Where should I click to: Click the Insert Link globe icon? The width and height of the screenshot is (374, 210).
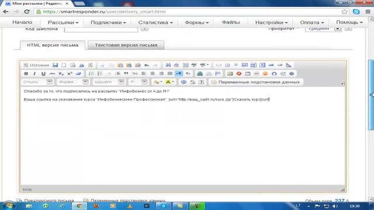pos(200,73)
